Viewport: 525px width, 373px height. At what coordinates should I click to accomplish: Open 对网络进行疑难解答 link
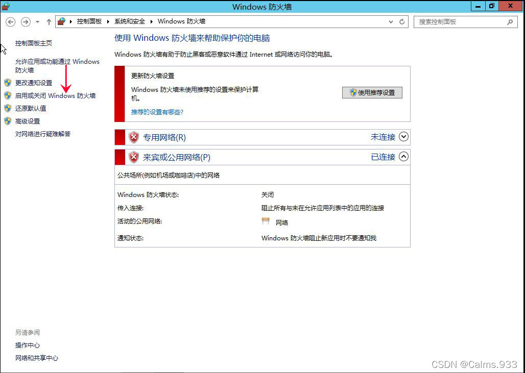click(x=43, y=134)
